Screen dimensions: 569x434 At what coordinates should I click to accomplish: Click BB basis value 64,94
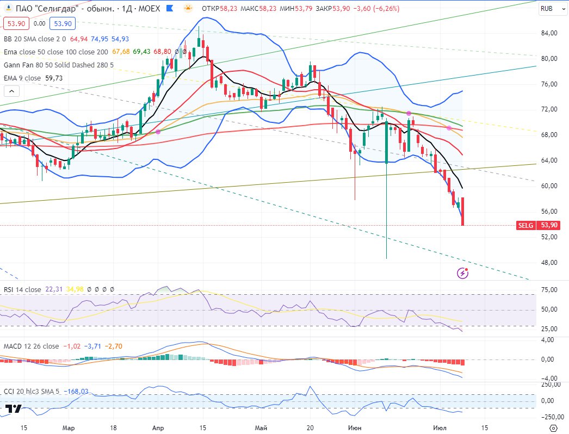[79, 39]
